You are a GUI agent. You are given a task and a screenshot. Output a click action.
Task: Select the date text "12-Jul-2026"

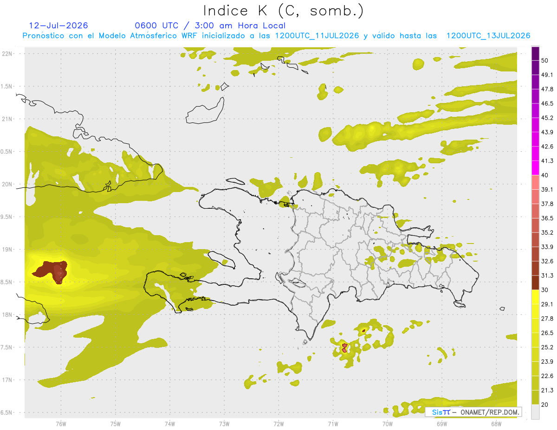tap(58, 26)
